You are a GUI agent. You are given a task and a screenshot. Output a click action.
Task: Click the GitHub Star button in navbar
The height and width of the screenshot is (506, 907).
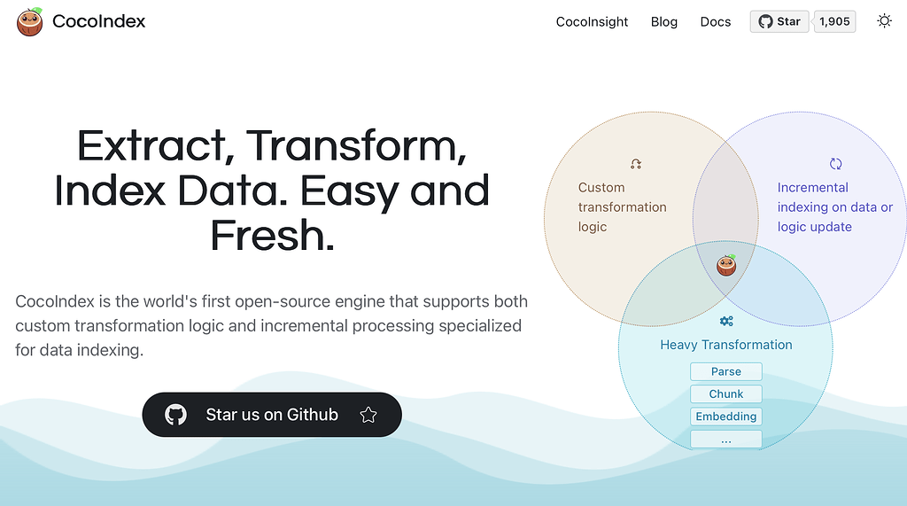tap(779, 21)
